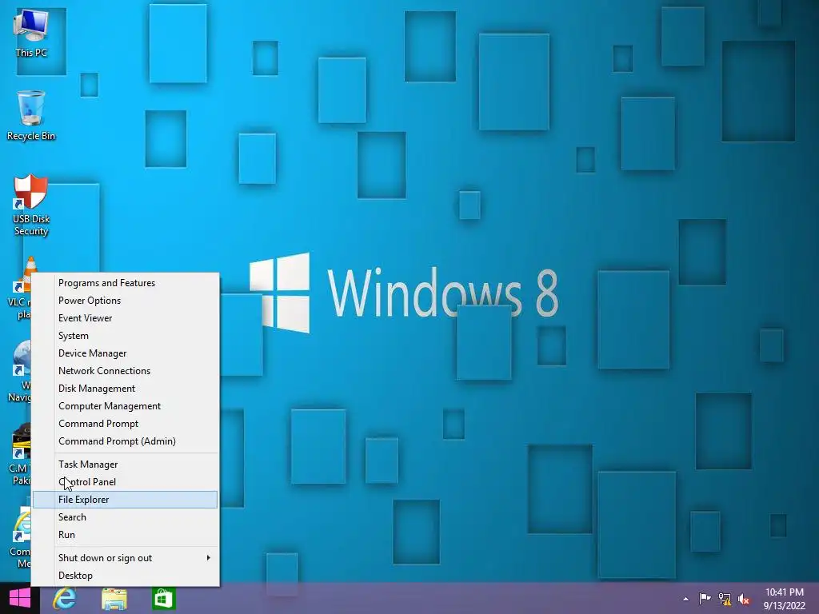Open Task Manager

pos(126,464)
